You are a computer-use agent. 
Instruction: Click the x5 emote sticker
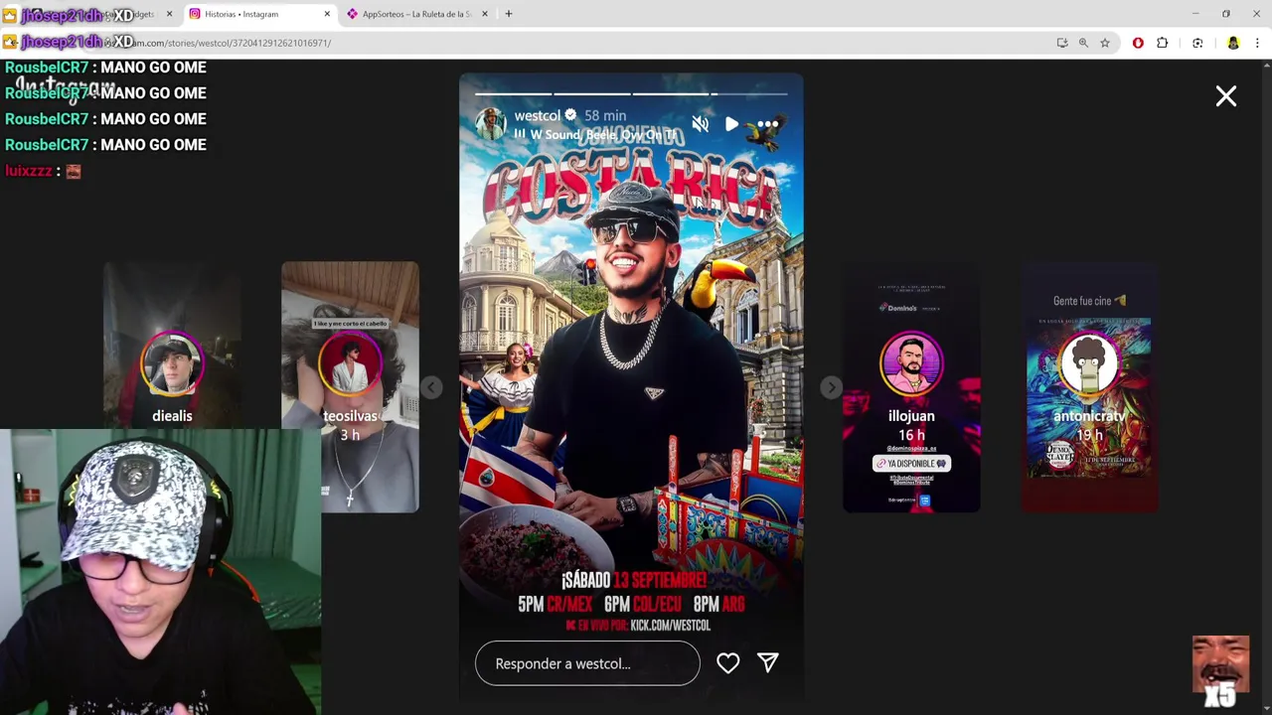pos(1220,672)
